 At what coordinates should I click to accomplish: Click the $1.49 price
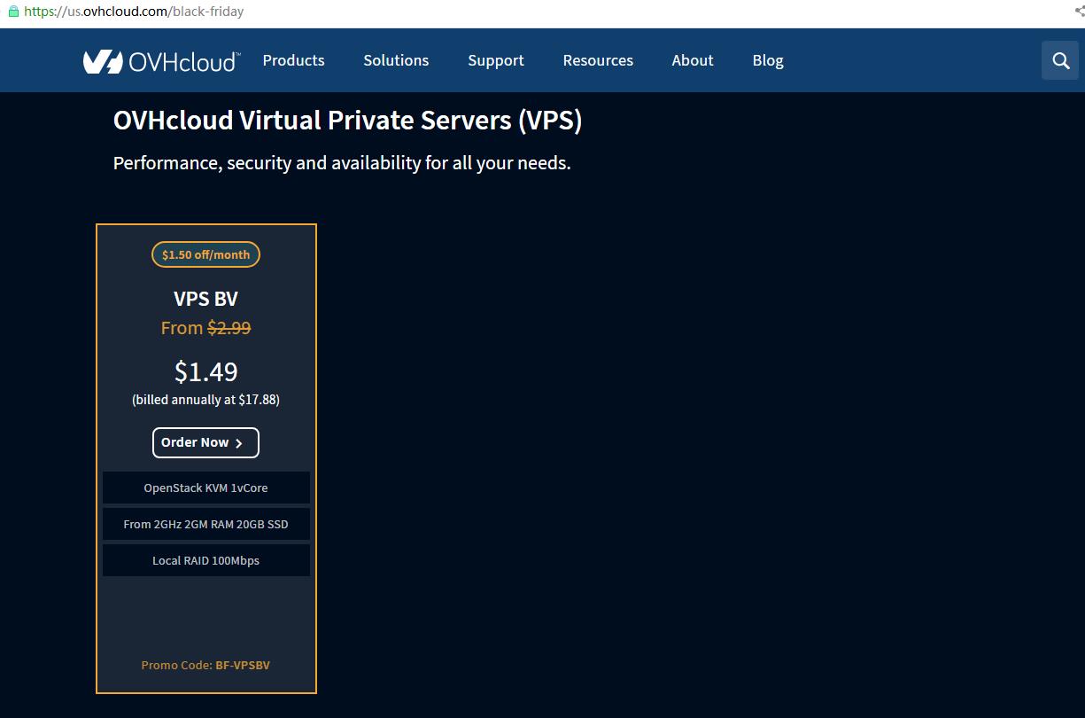tap(206, 371)
